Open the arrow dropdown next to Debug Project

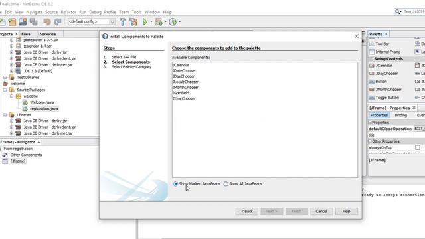(165, 22)
